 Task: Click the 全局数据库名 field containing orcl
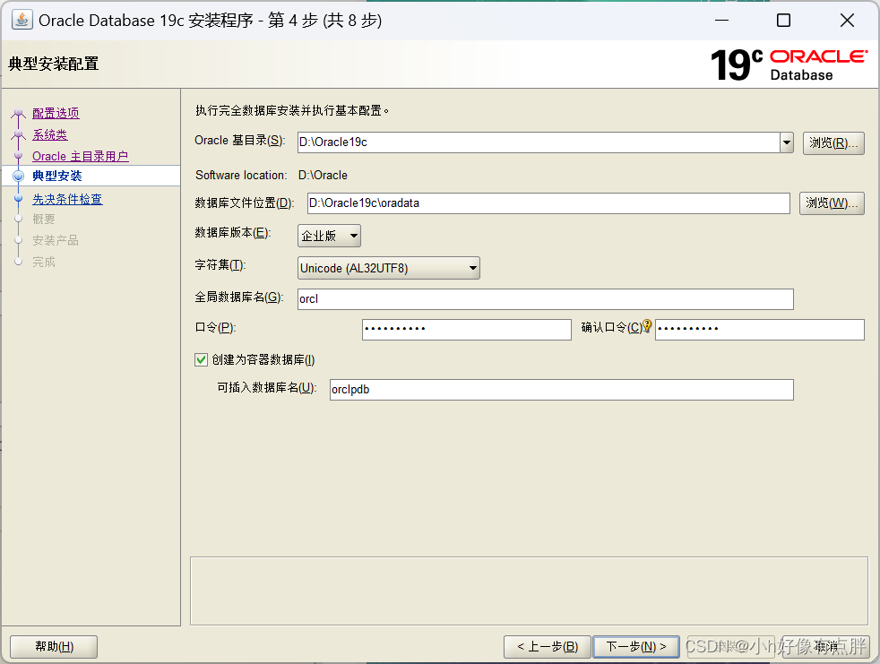[x=545, y=298]
